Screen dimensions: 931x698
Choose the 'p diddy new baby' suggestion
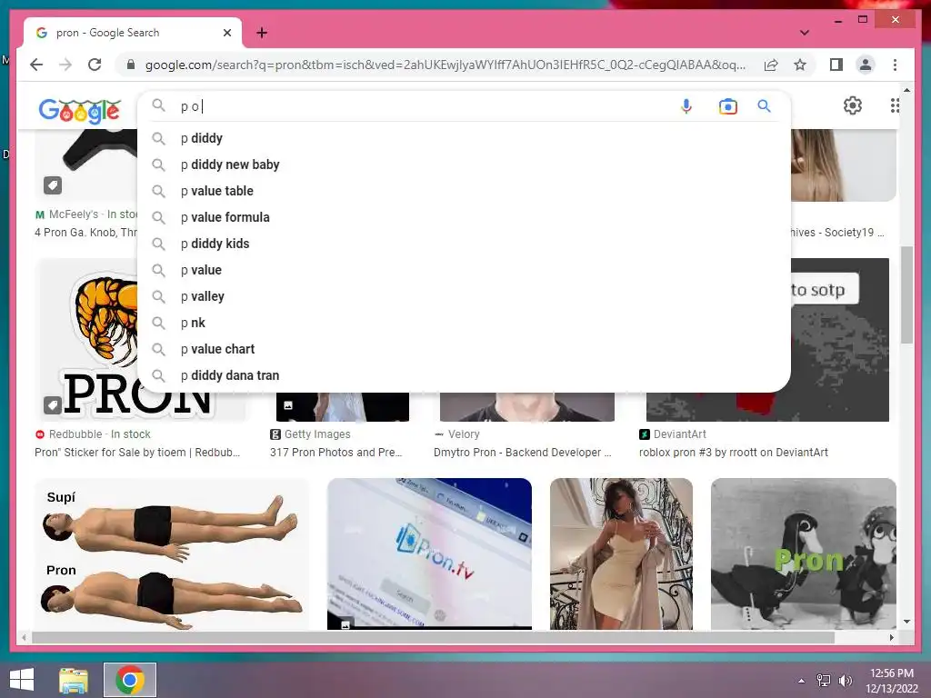[x=463, y=165]
